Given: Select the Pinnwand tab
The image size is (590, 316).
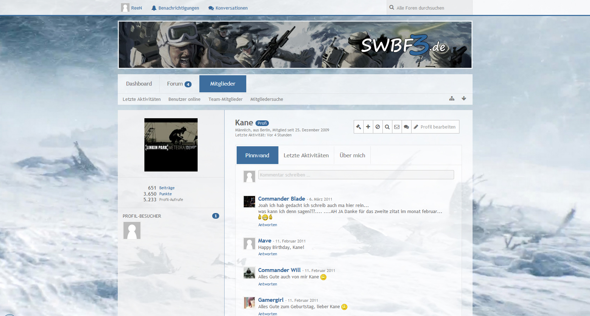Looking at the screenshot, I should (257, 156).
